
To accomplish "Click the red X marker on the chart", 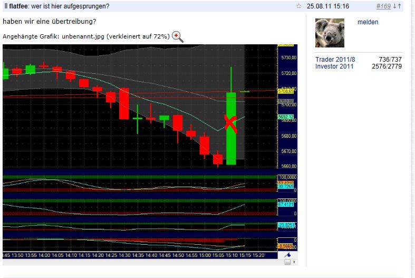I will 230,123.
